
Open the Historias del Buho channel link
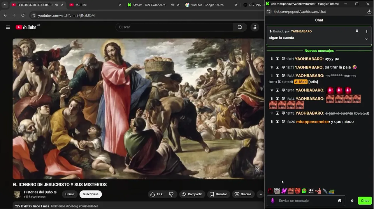38,192
